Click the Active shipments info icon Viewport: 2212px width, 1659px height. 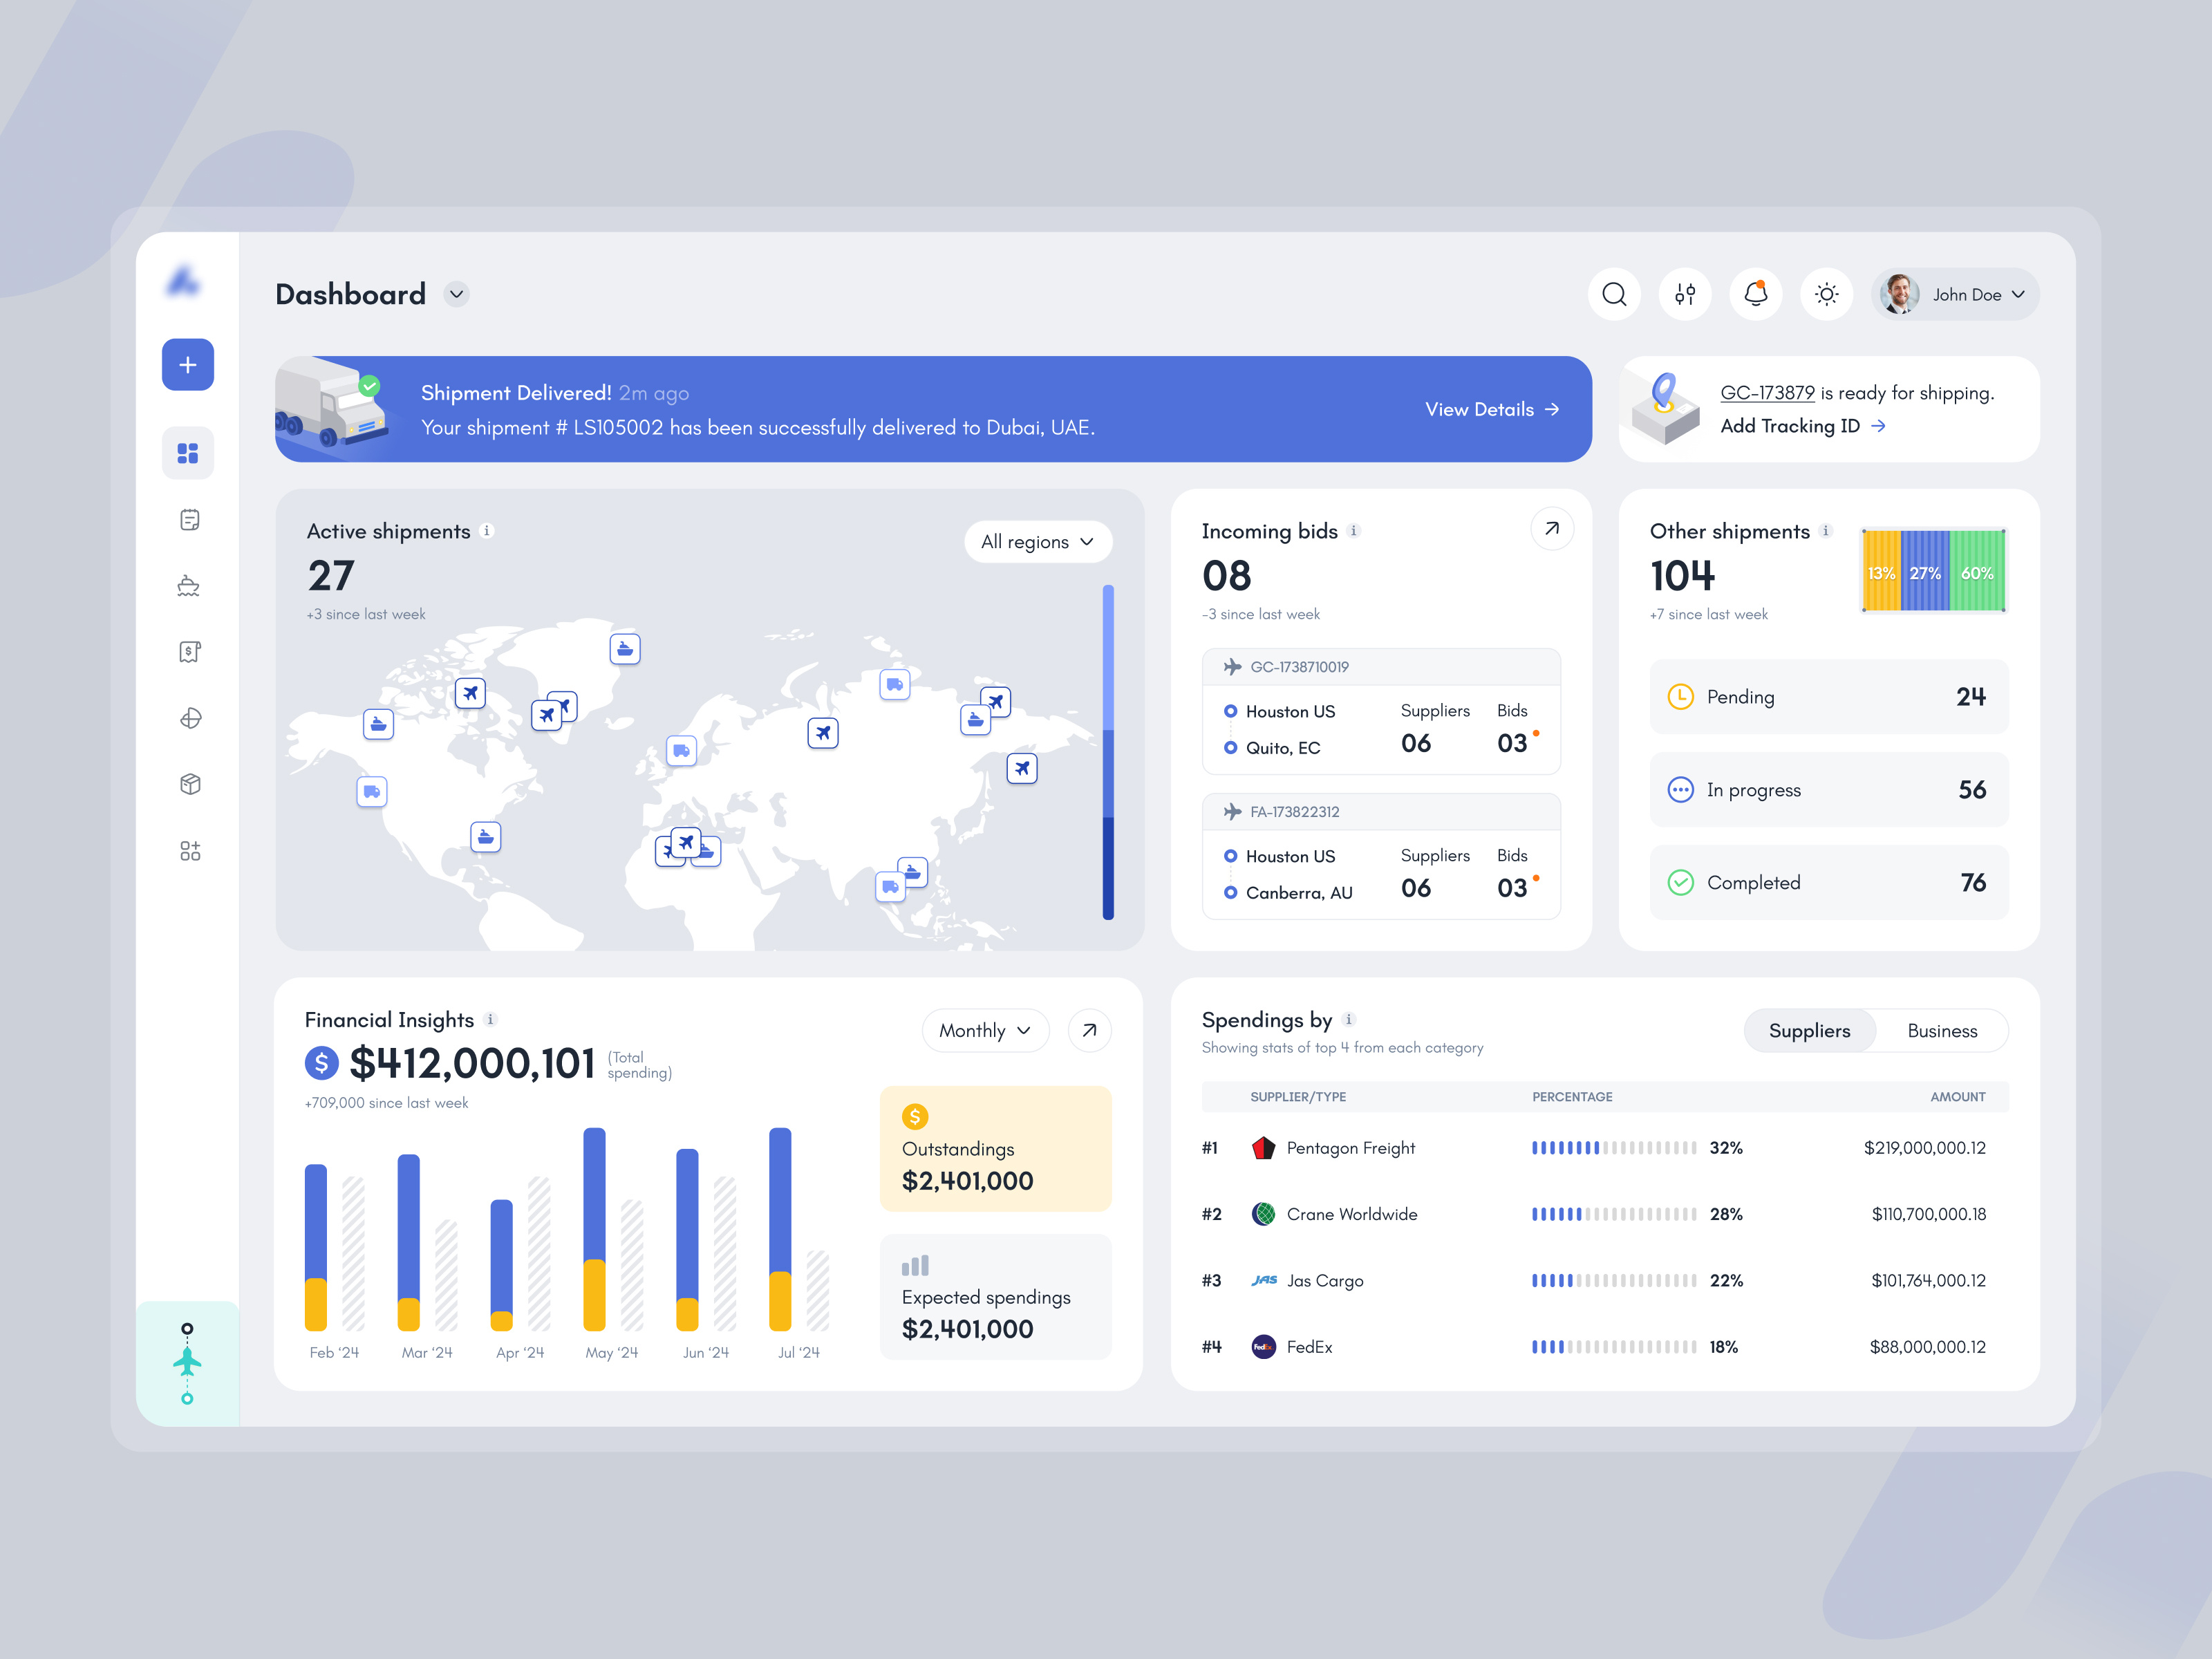487,531
